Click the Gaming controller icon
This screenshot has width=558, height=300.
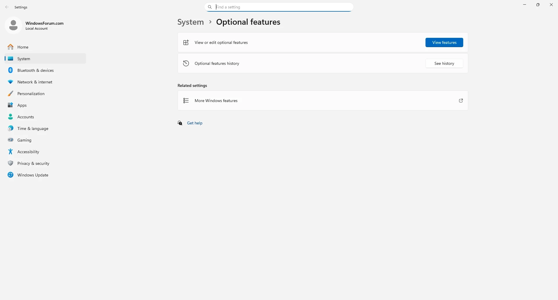coord(10,140)
